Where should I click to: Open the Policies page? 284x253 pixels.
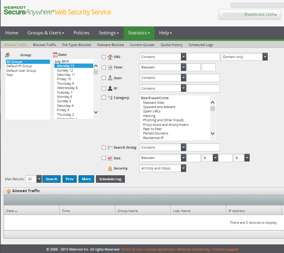click(82, 33)
